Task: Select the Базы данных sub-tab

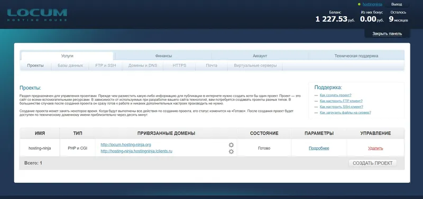Action: point(70,65)
